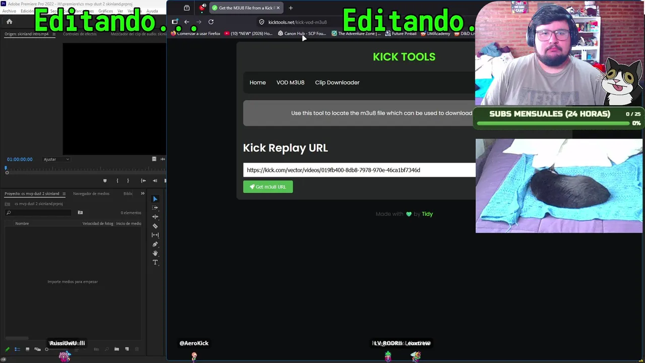Select the Hand tool
Image resolution: width=645 pixels, height=363 pixels.
[155, 253]
